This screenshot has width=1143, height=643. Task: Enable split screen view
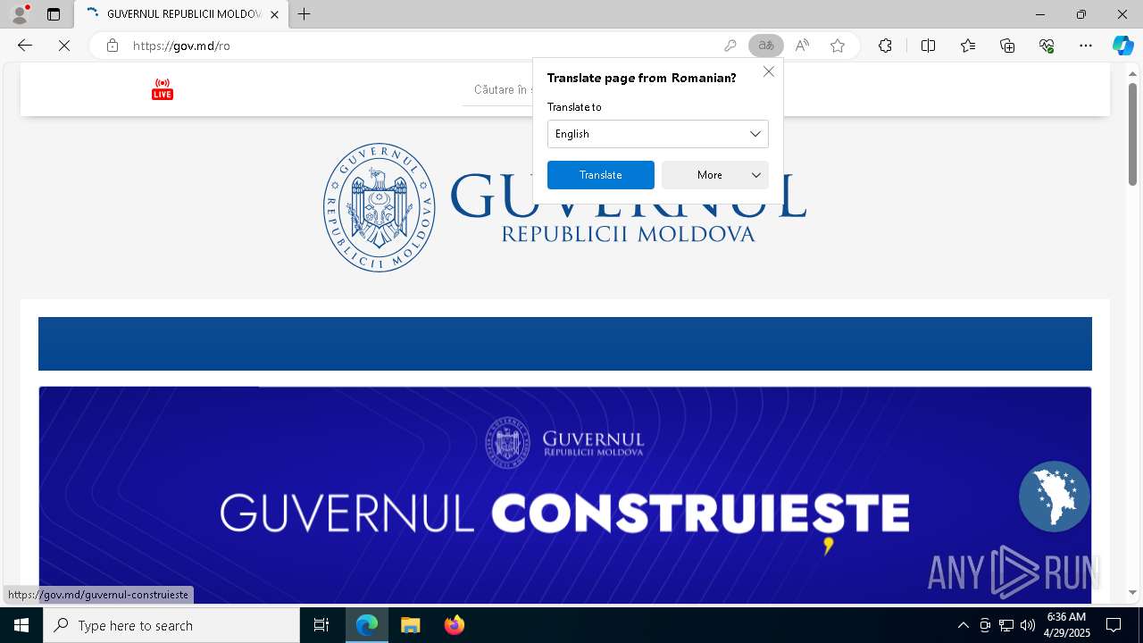[928, 46]
